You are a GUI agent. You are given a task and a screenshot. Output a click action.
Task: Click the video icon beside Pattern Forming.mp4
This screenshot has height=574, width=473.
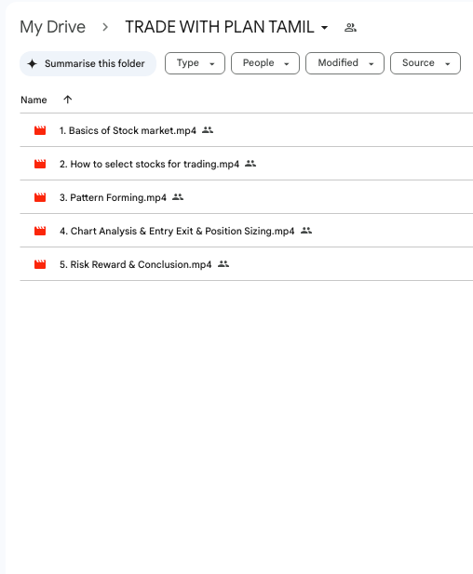coord(40,197)
